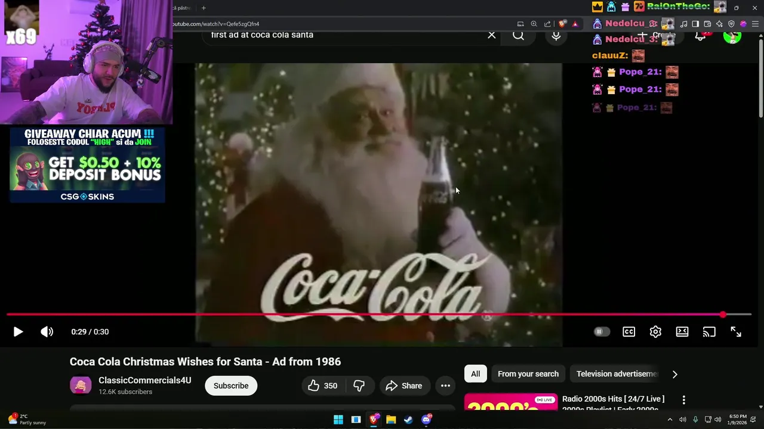The image size is (764, 429).
Task: Open the ClassicCommercials4U channel name link
Action: [x=145, y=380]
